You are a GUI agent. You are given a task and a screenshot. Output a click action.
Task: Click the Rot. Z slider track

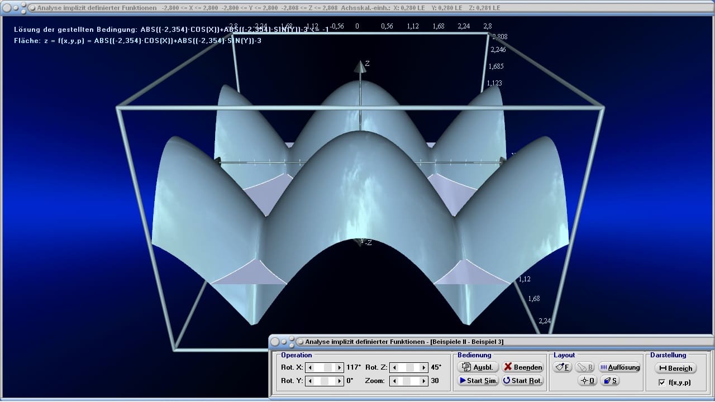[409, 367]
